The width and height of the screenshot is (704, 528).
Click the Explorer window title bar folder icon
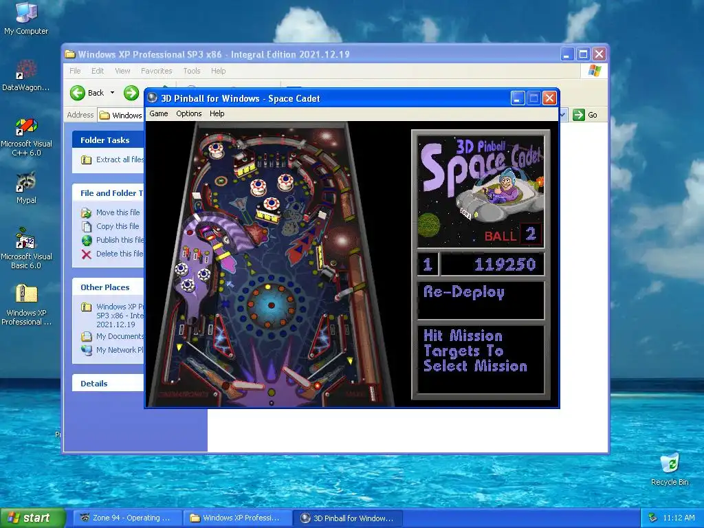[x=70, y=54]
